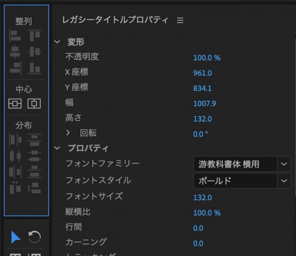Click the right center icon under 中心

point(34,103)
